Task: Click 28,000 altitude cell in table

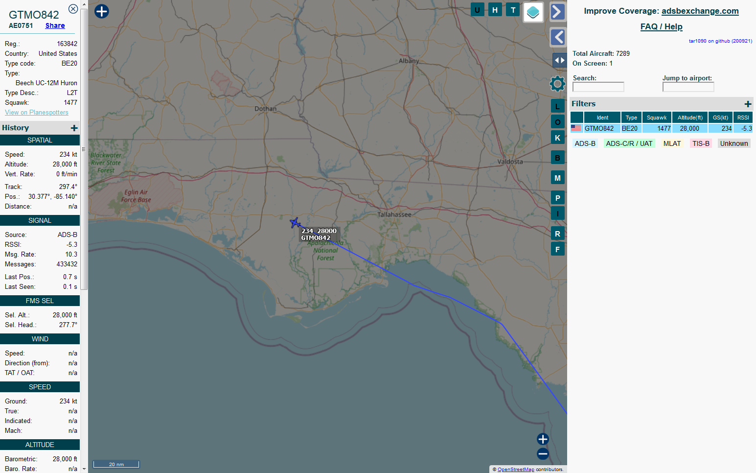Action: click(x=689, y=128)
